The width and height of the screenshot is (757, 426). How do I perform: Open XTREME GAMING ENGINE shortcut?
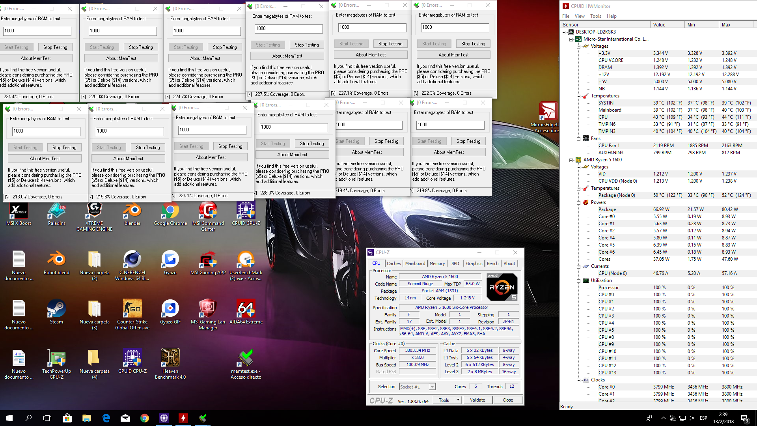click(x=95, y=217)
